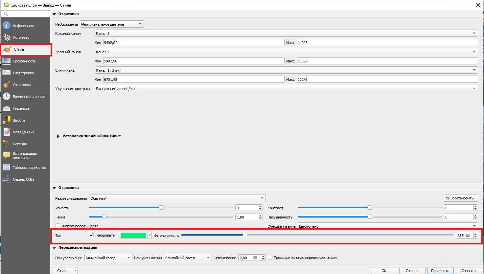Switch to the Гистограмма tab
This screenshot has height=274, width=484.
point(23,73)
